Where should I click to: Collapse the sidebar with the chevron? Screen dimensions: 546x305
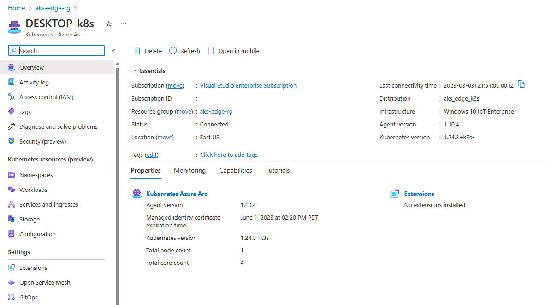point(113,51)
